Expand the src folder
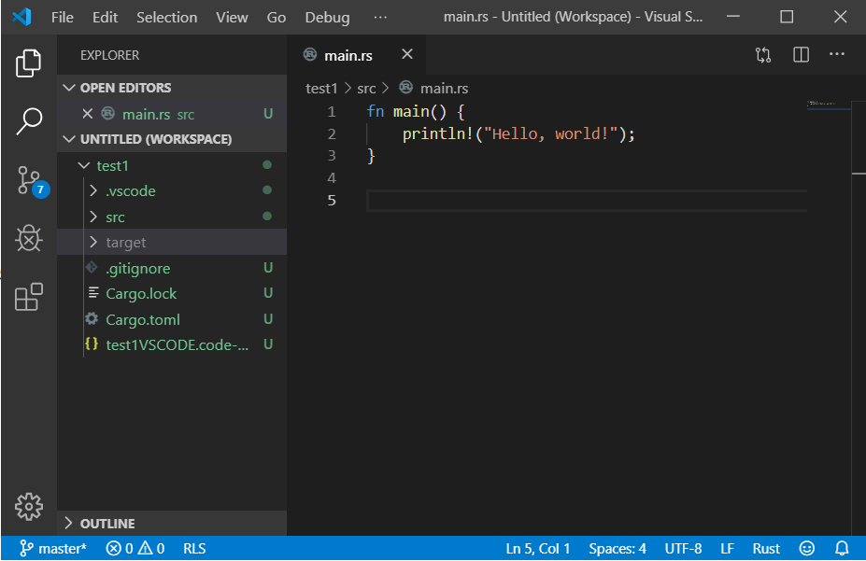Screen dimensions: 866x561 coord(172,217)
